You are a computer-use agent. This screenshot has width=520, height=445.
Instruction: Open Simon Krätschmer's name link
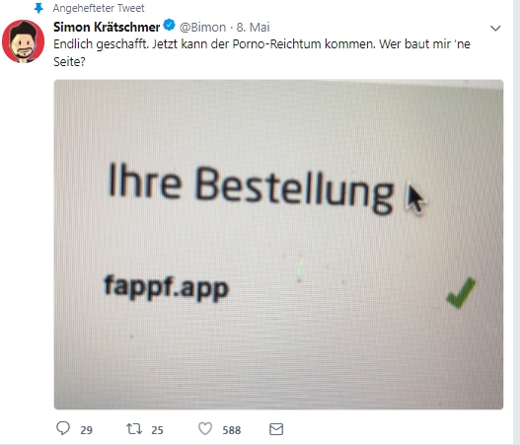point(107,27)
